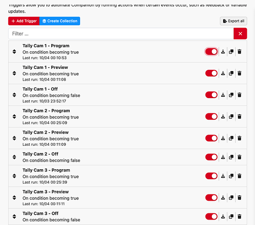This screenshot has height=225, width=255.
Task: Export the Tally Cam 2 - Program trigger
Action: [x=223, y=117]
